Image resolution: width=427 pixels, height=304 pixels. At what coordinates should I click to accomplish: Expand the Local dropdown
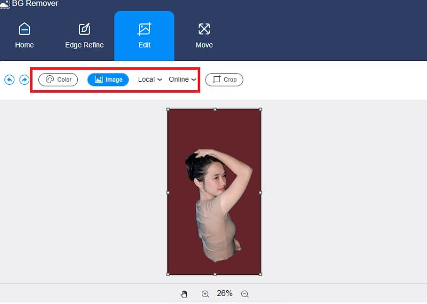150,79
